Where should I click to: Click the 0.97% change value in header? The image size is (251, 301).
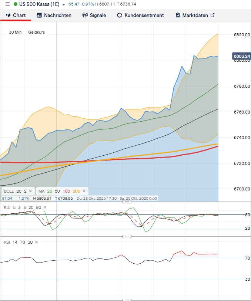88,4
